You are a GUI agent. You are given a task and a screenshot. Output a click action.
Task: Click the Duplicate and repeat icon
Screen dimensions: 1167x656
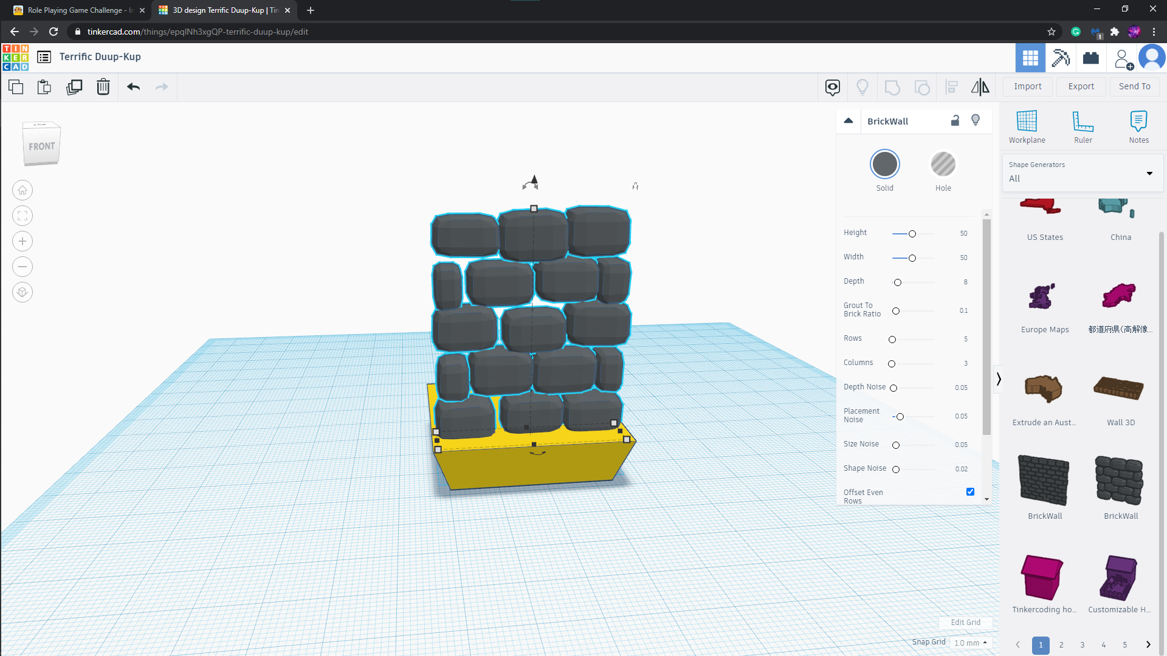coord(74,87)
